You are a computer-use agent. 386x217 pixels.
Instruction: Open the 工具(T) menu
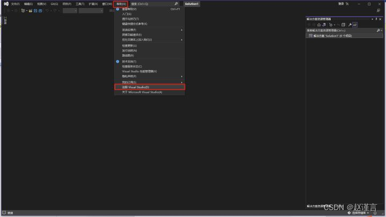[x=80, y=4]
